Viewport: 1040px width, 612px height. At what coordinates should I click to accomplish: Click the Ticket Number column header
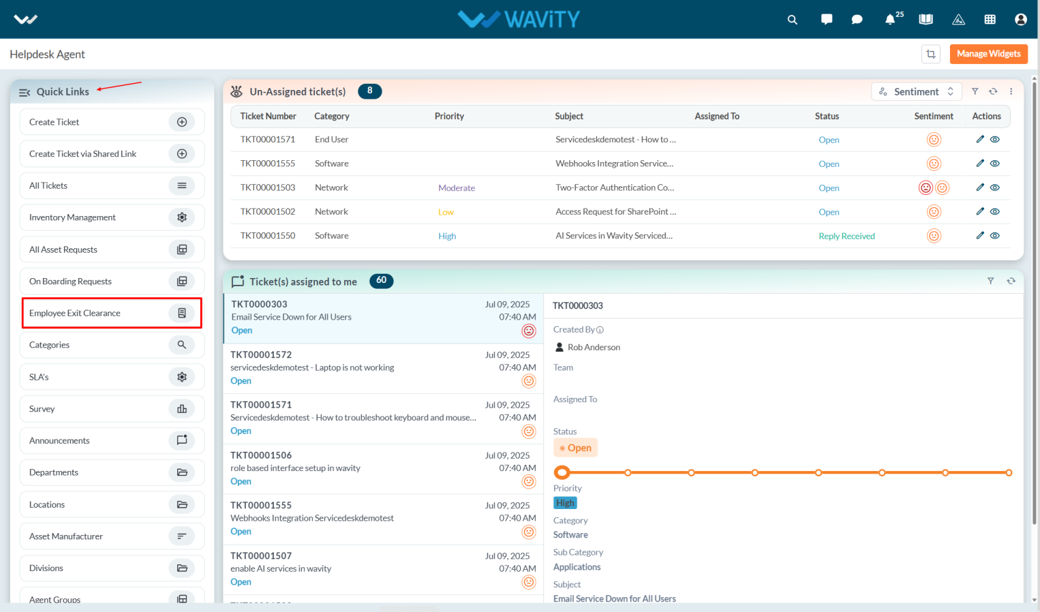(268, 117)
